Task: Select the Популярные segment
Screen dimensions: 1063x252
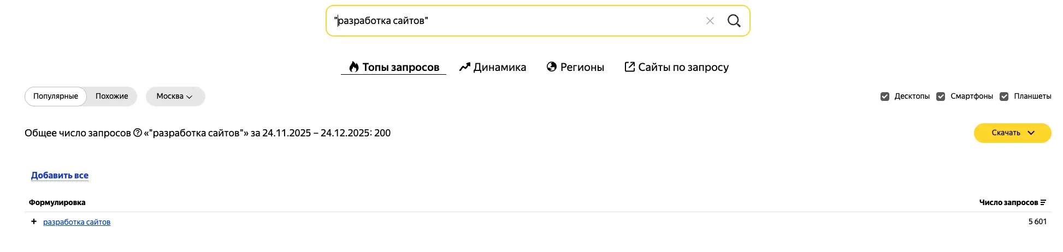Action: click(56, 97)
